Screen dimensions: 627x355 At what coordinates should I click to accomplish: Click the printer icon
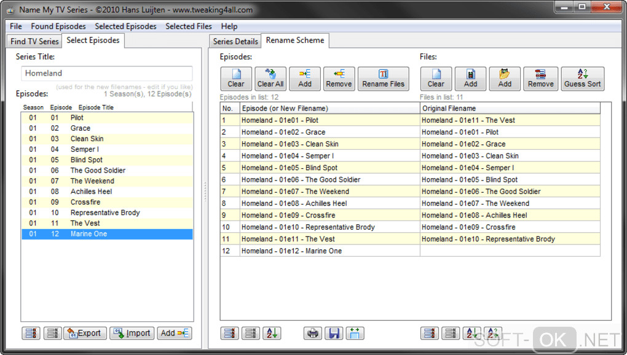313,333
